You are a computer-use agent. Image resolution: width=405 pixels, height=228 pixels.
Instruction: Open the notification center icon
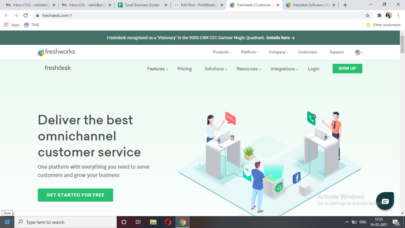pos(396,222)
